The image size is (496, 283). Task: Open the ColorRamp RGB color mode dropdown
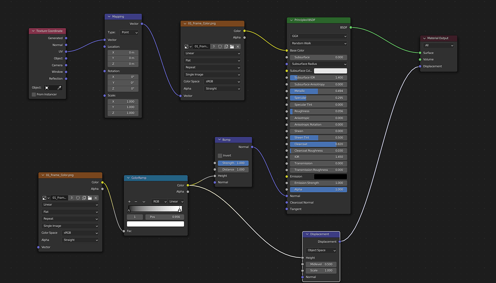click(159, 202)
